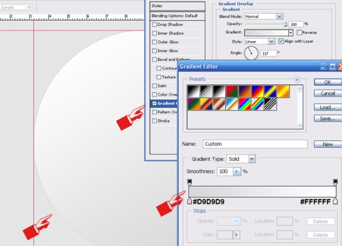Choose the yellow-violet-orange-blue preset
The width and height of the screenshot is (342, 246).
[206, 104]
